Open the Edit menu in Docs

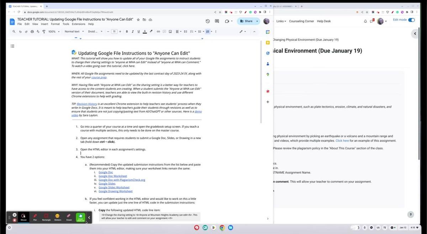click(27, 24)
